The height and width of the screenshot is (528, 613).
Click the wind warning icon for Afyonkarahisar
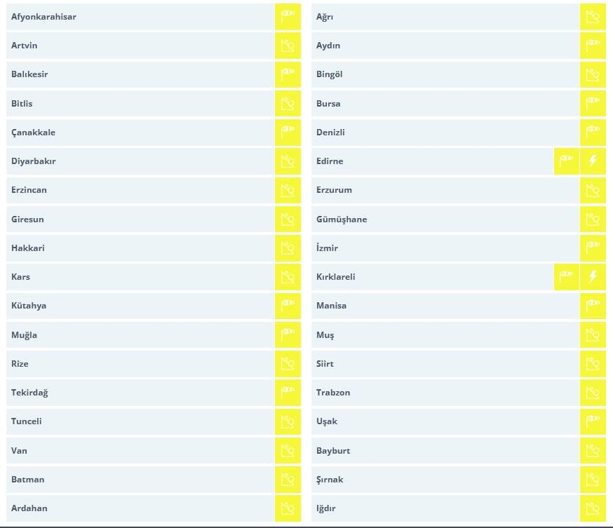coord(288,16)
